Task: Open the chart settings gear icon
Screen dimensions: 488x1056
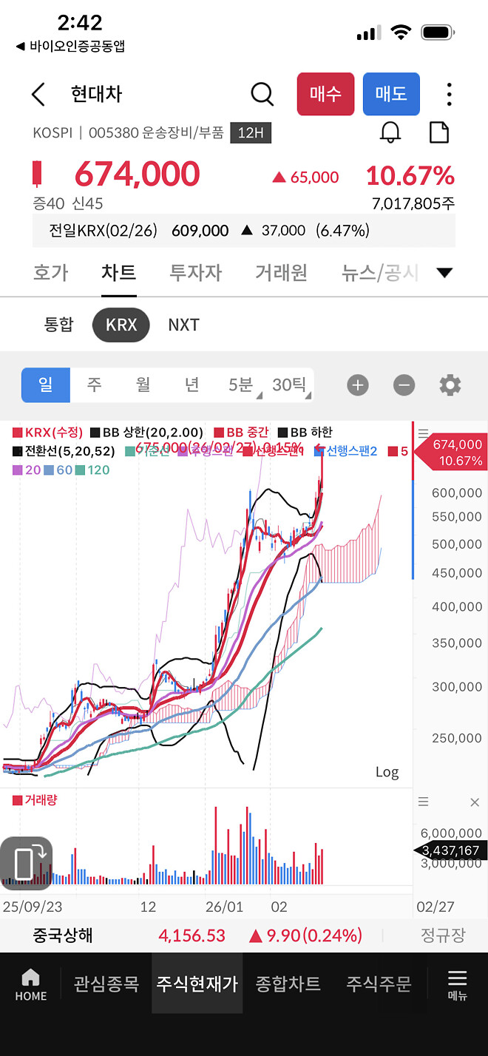Action: coord(450,385)
